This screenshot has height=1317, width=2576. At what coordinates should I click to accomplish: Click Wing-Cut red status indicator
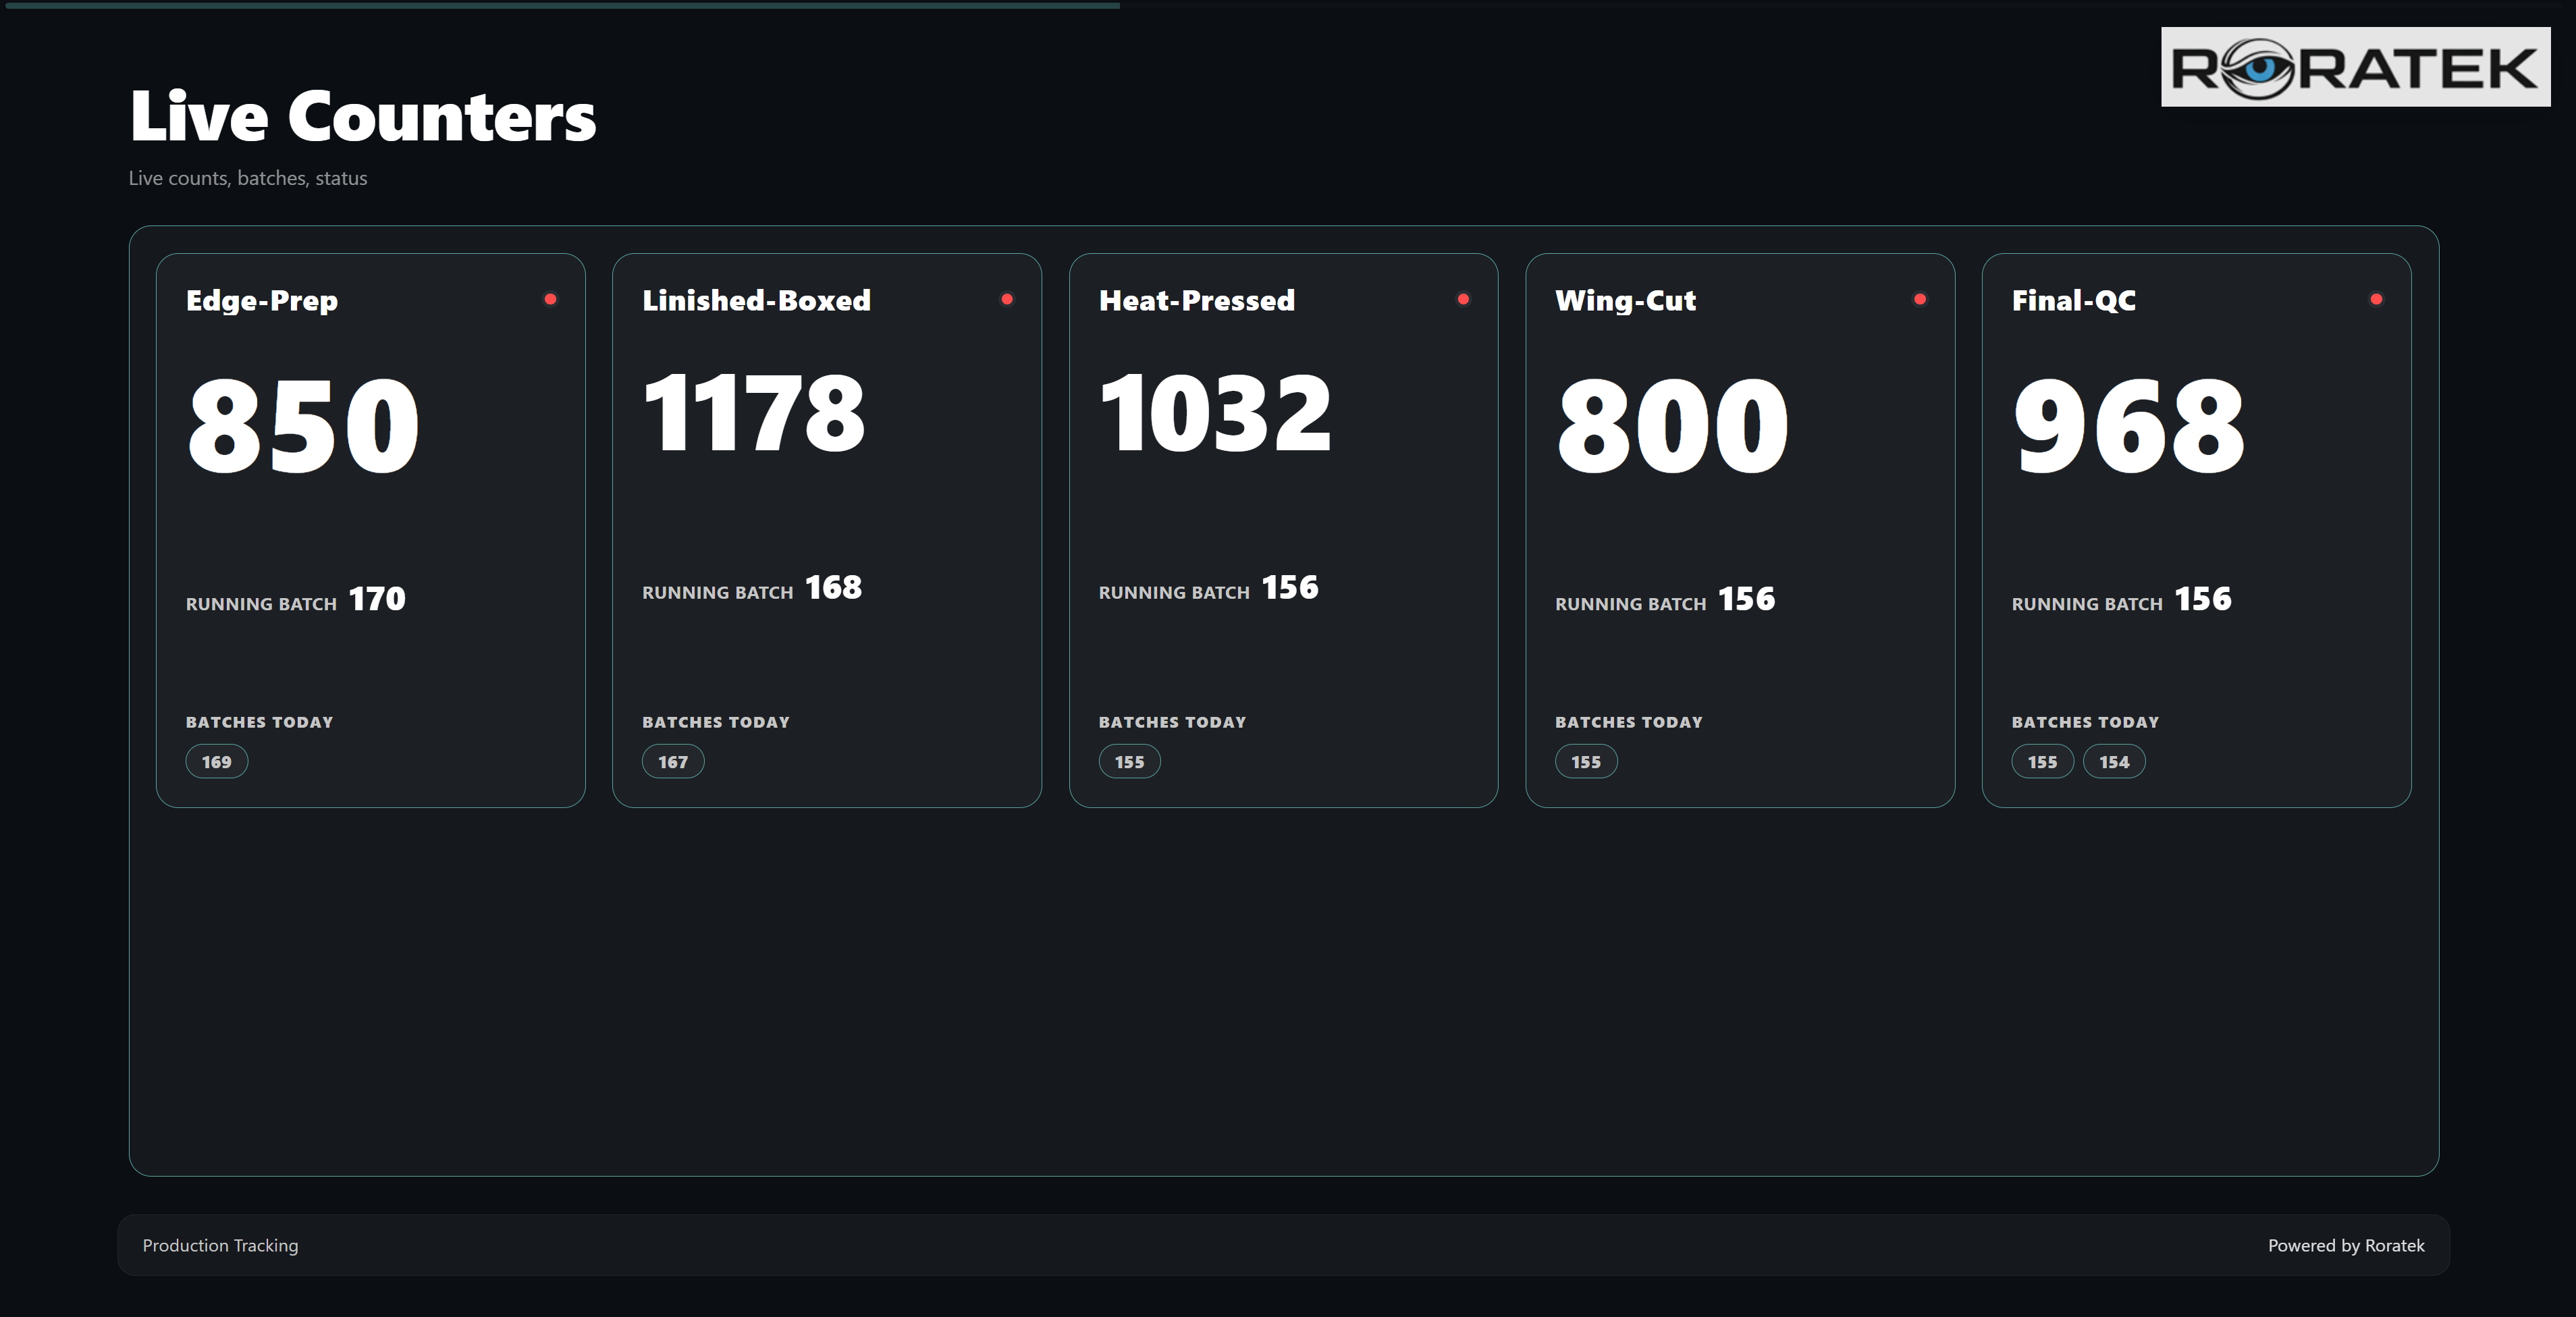point(1920,299)
